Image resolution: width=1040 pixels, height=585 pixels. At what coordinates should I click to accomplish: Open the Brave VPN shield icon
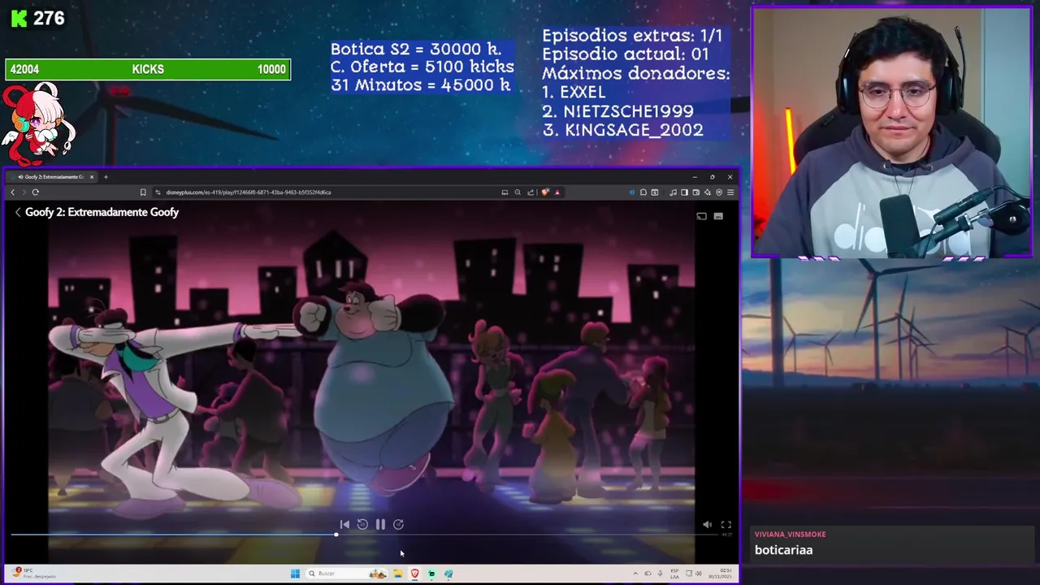pyautogui.click(x=719, y=193)
